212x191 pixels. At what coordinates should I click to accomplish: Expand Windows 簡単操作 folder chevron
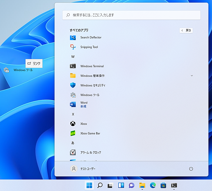point(192,76)
